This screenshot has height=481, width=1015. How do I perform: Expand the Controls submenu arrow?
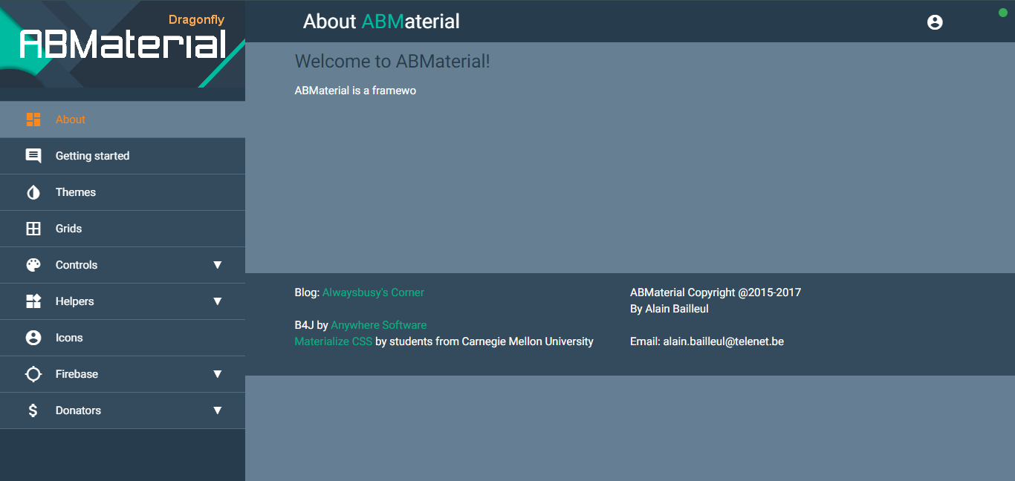tap(218, 265)
